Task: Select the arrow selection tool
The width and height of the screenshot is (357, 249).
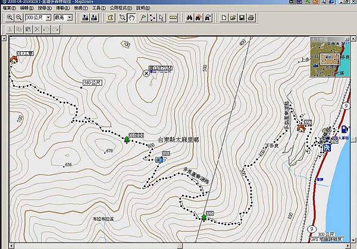Action: [162, 18]
